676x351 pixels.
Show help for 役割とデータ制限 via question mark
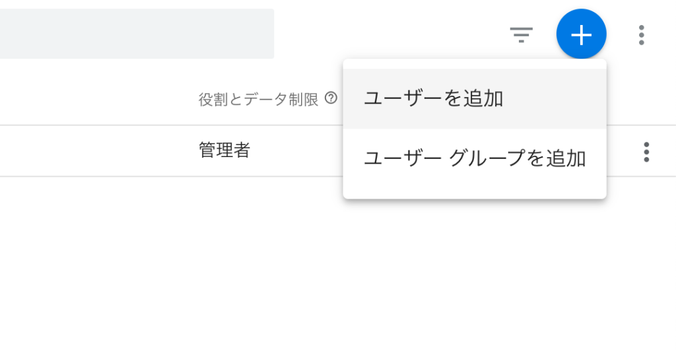coord(331,98)
